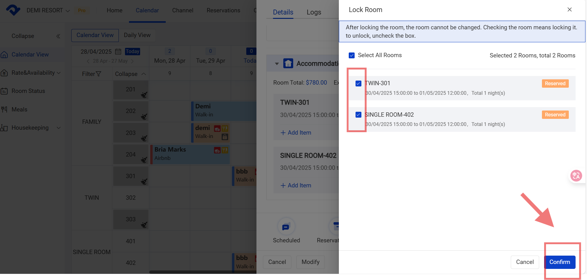Click the Filter funnel icon
The image size is (587, 280).
98,74
